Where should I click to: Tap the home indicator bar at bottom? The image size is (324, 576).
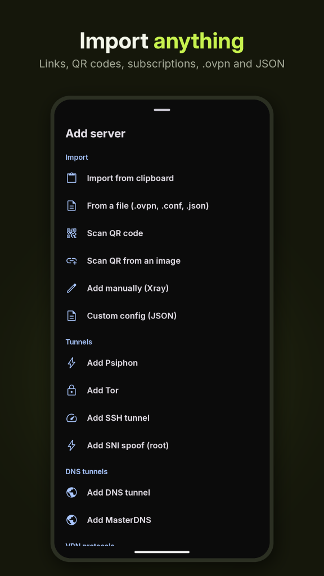[x=162, y=552]
